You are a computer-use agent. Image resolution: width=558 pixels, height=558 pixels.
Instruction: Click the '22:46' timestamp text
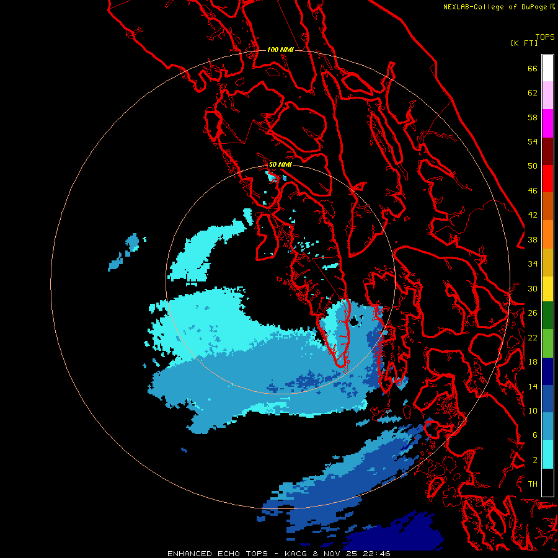pyautogui.click(x=376, y=554)
